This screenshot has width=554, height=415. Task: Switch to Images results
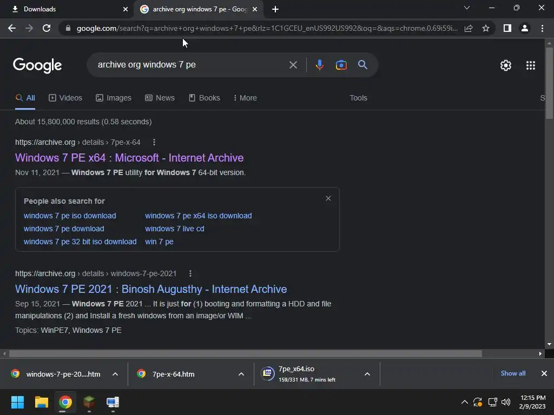(114, 98)
